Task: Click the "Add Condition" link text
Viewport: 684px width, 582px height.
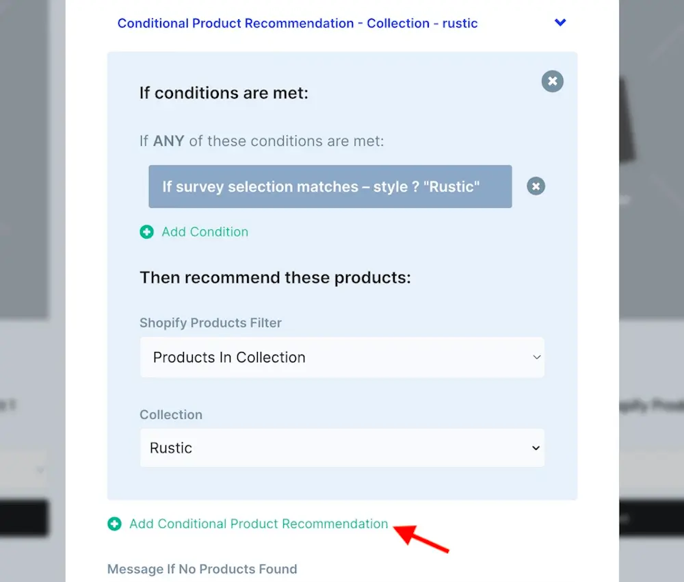Action: pos(205,232)
